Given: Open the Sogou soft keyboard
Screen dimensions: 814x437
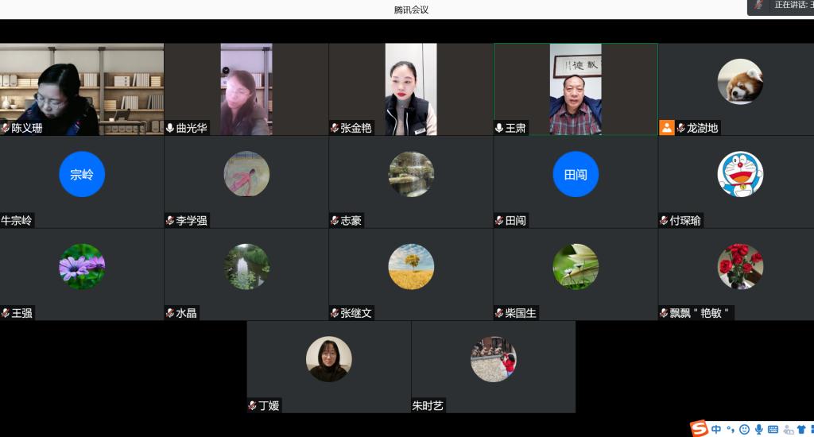Looking at the screenshot, I should [773, 429].
